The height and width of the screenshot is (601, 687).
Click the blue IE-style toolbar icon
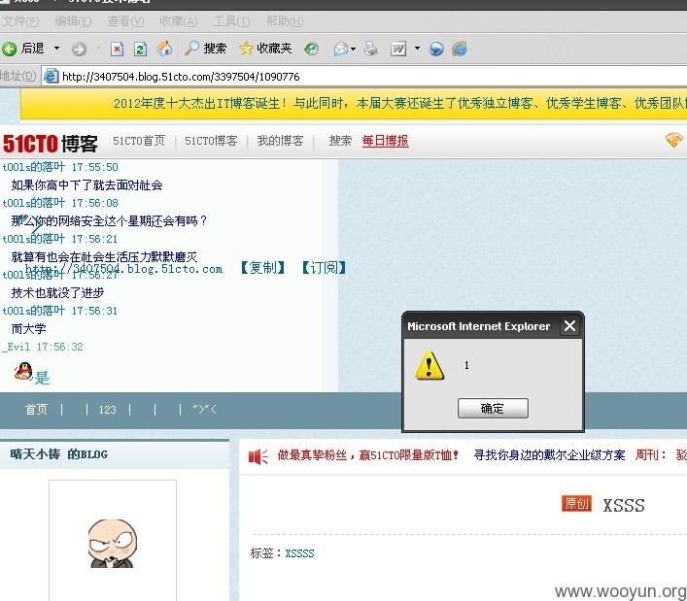click(x=460, y=49)
